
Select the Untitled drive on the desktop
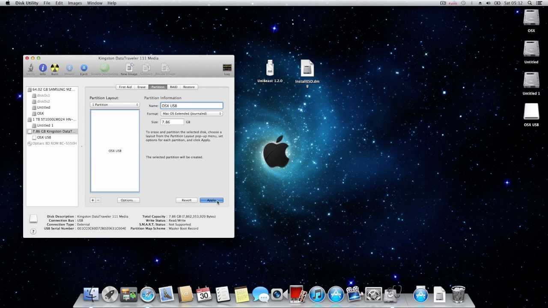coord(531,52)
